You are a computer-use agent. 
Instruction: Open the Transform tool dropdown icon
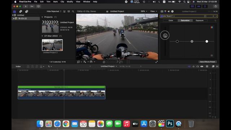click(79, 62)
